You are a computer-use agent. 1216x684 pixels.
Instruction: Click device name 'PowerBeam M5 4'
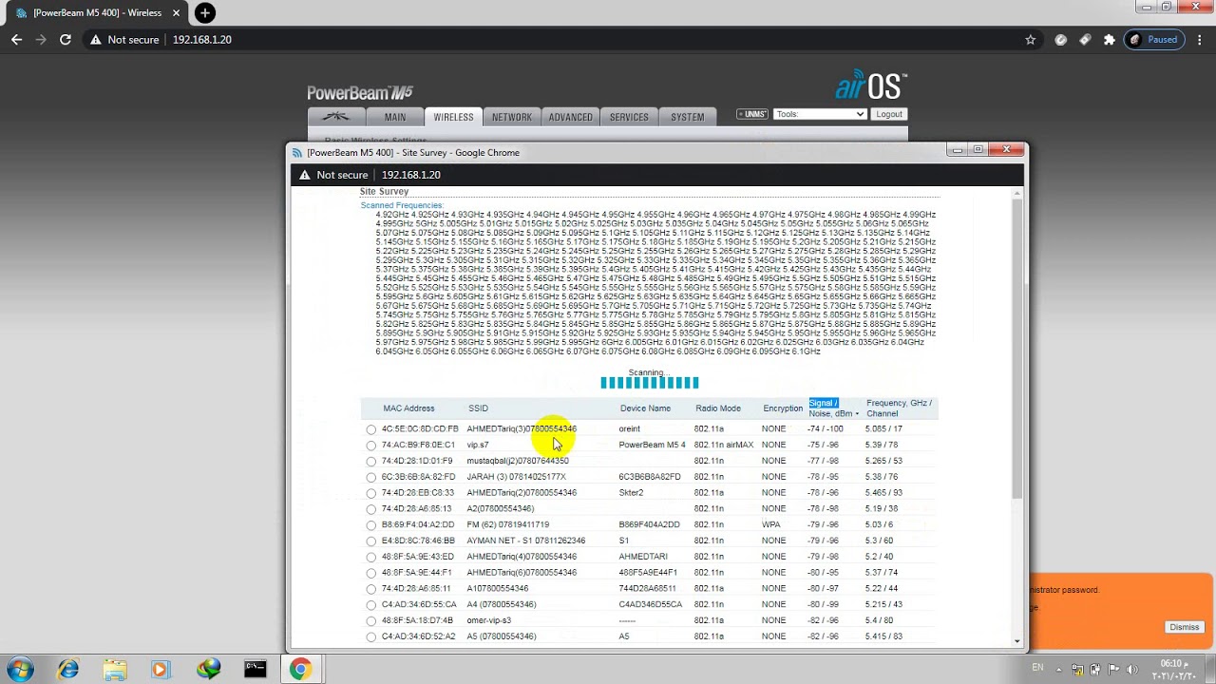tap(652, 446)
